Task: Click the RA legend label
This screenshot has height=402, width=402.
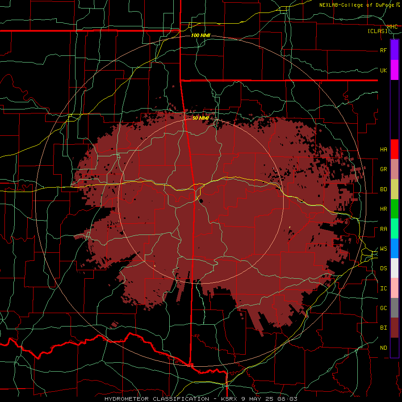Action: click(384, 229)
